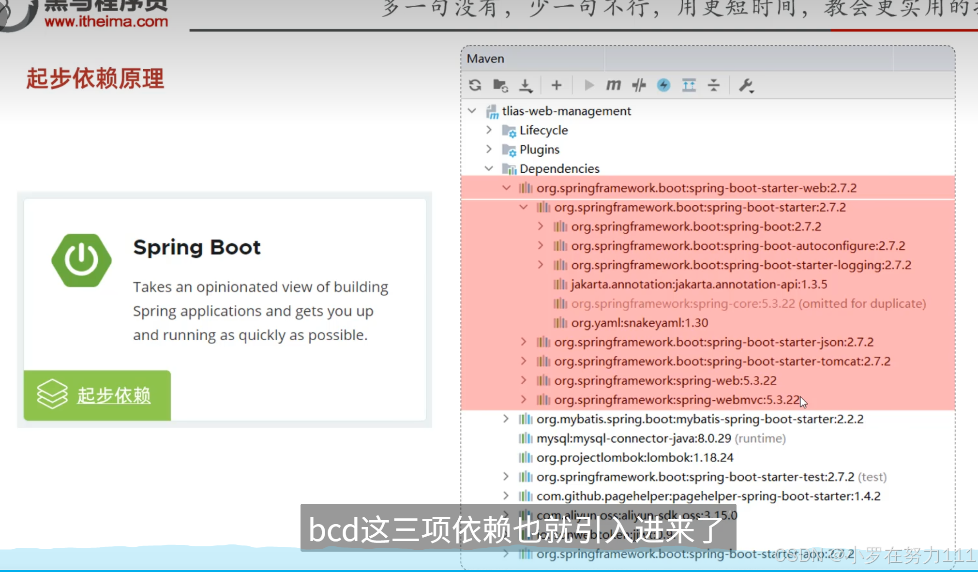This screenshot has width=978, height=572.
Task: Collapse the Dependencies node
Action: tap(489, 168)
